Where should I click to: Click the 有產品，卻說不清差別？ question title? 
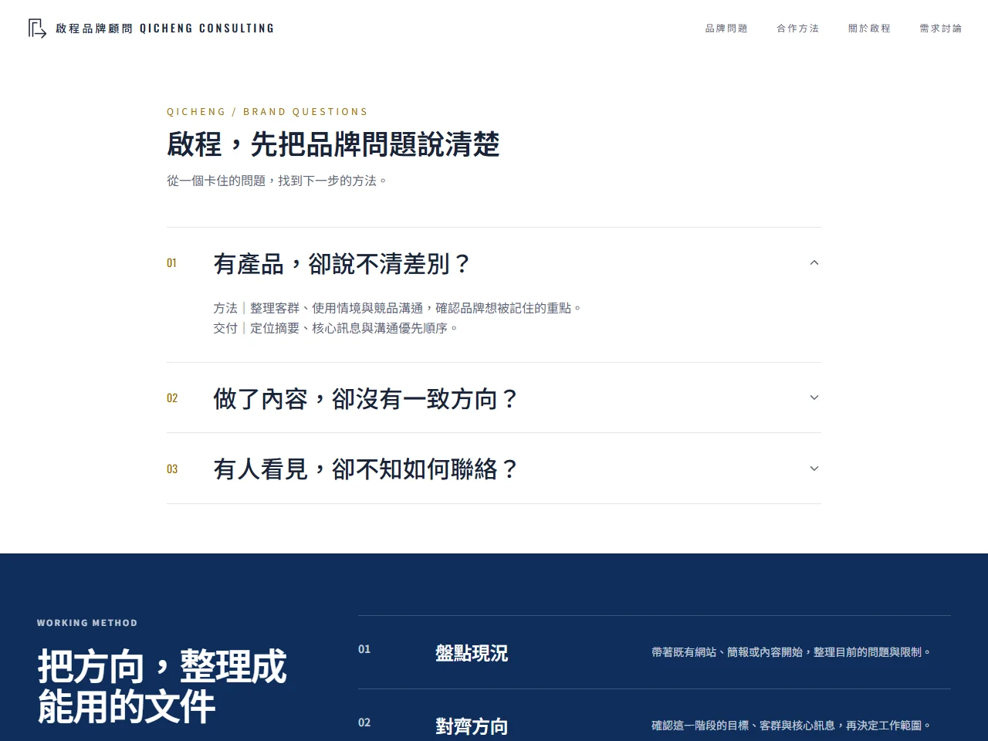point(342,264)
